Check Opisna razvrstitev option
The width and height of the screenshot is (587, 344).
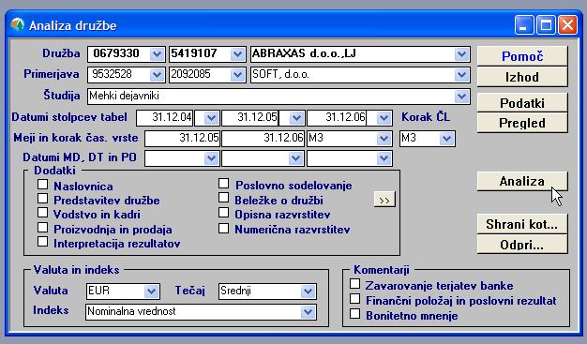[x=223, y=213]
